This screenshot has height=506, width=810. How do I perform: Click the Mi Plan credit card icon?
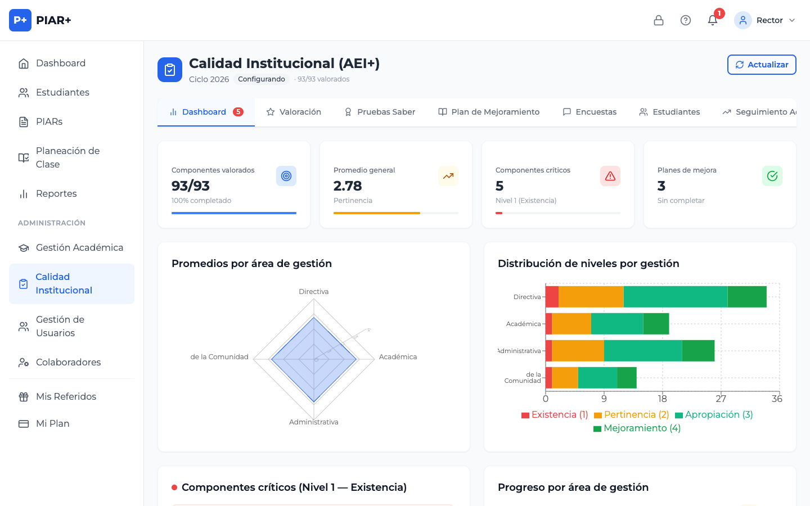[x=24, y=423]
